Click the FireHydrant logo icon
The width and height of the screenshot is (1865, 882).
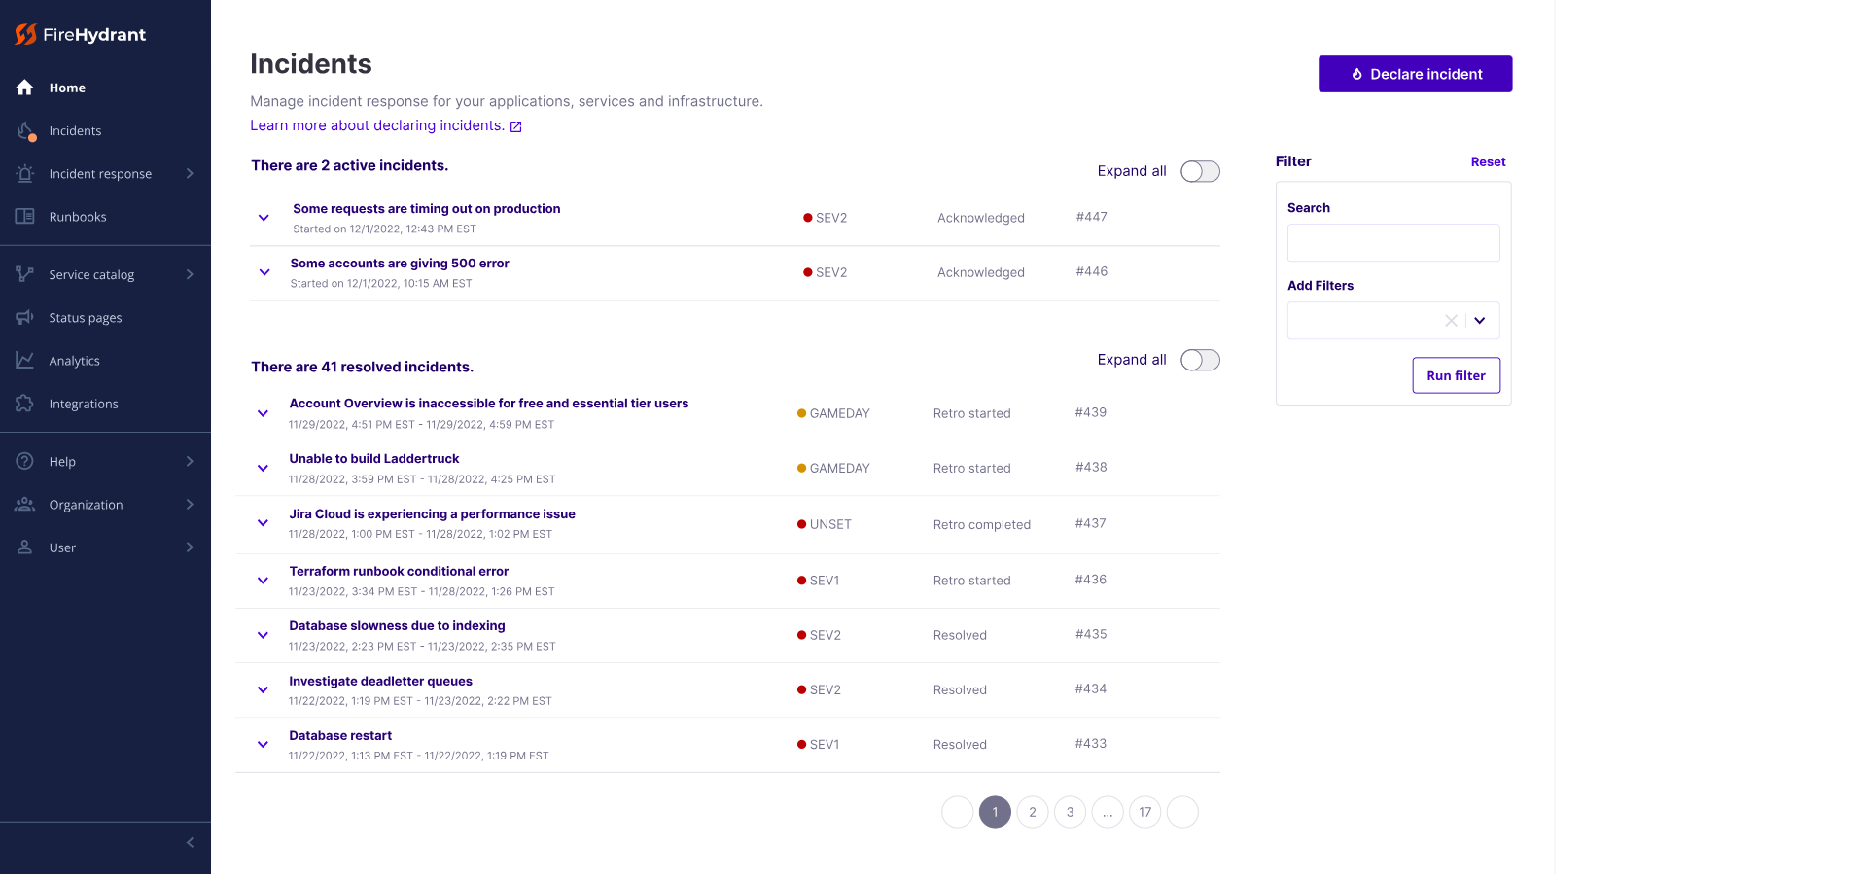coord(26,35)
